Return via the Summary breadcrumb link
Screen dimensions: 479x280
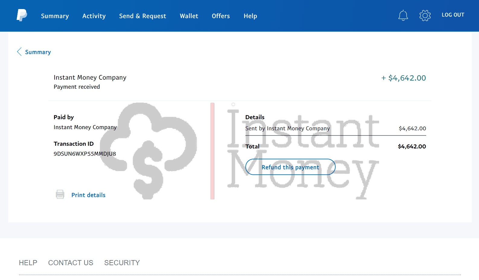pyautogui.click(x=38, y=52)
